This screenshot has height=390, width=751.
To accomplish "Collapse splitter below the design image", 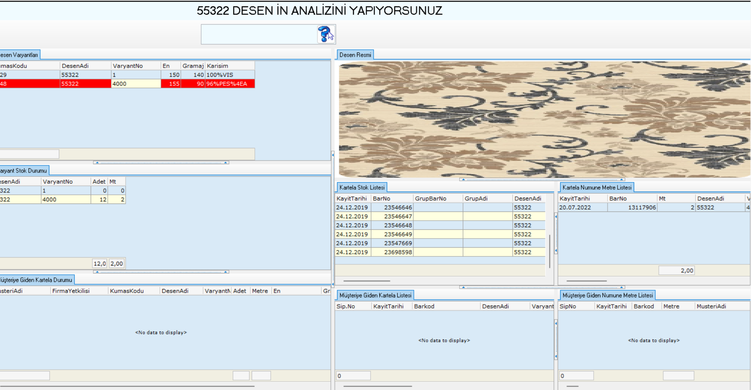I will [x=542, y=180].
